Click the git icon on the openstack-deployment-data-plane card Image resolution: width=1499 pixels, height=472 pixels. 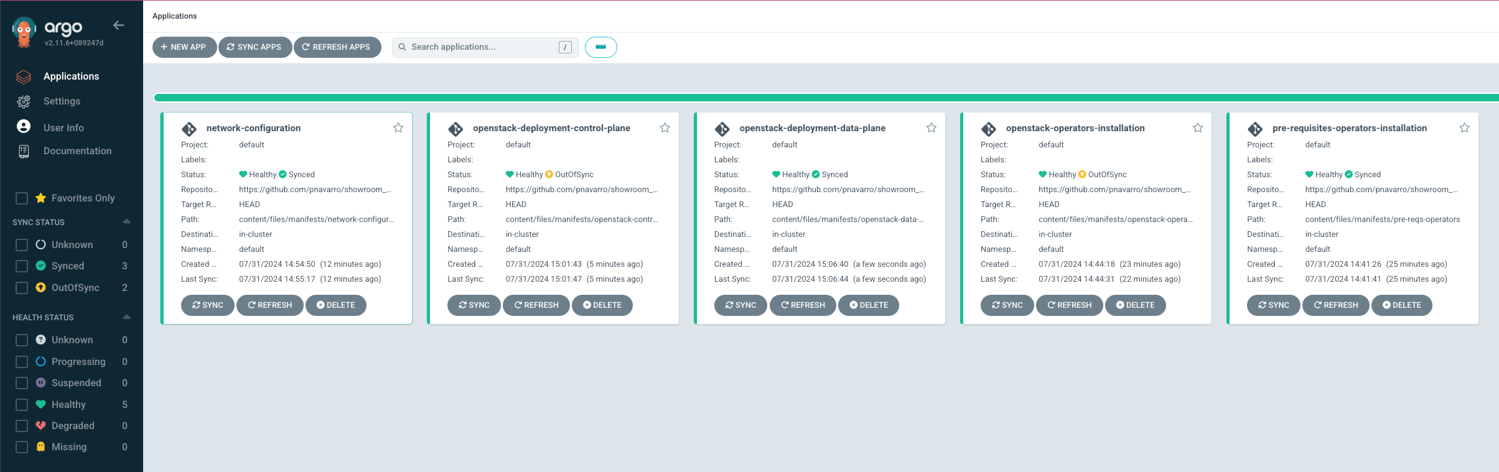[x=722, y=129]
